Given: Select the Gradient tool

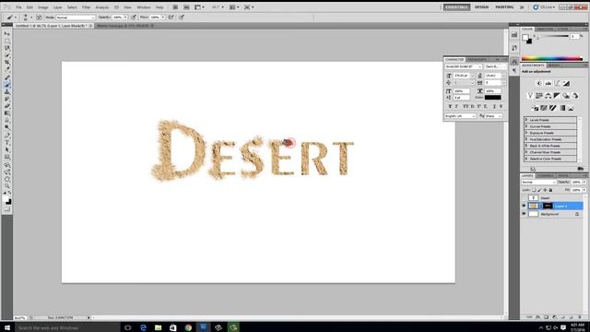Looking at the screenshot, I should 7,113.
